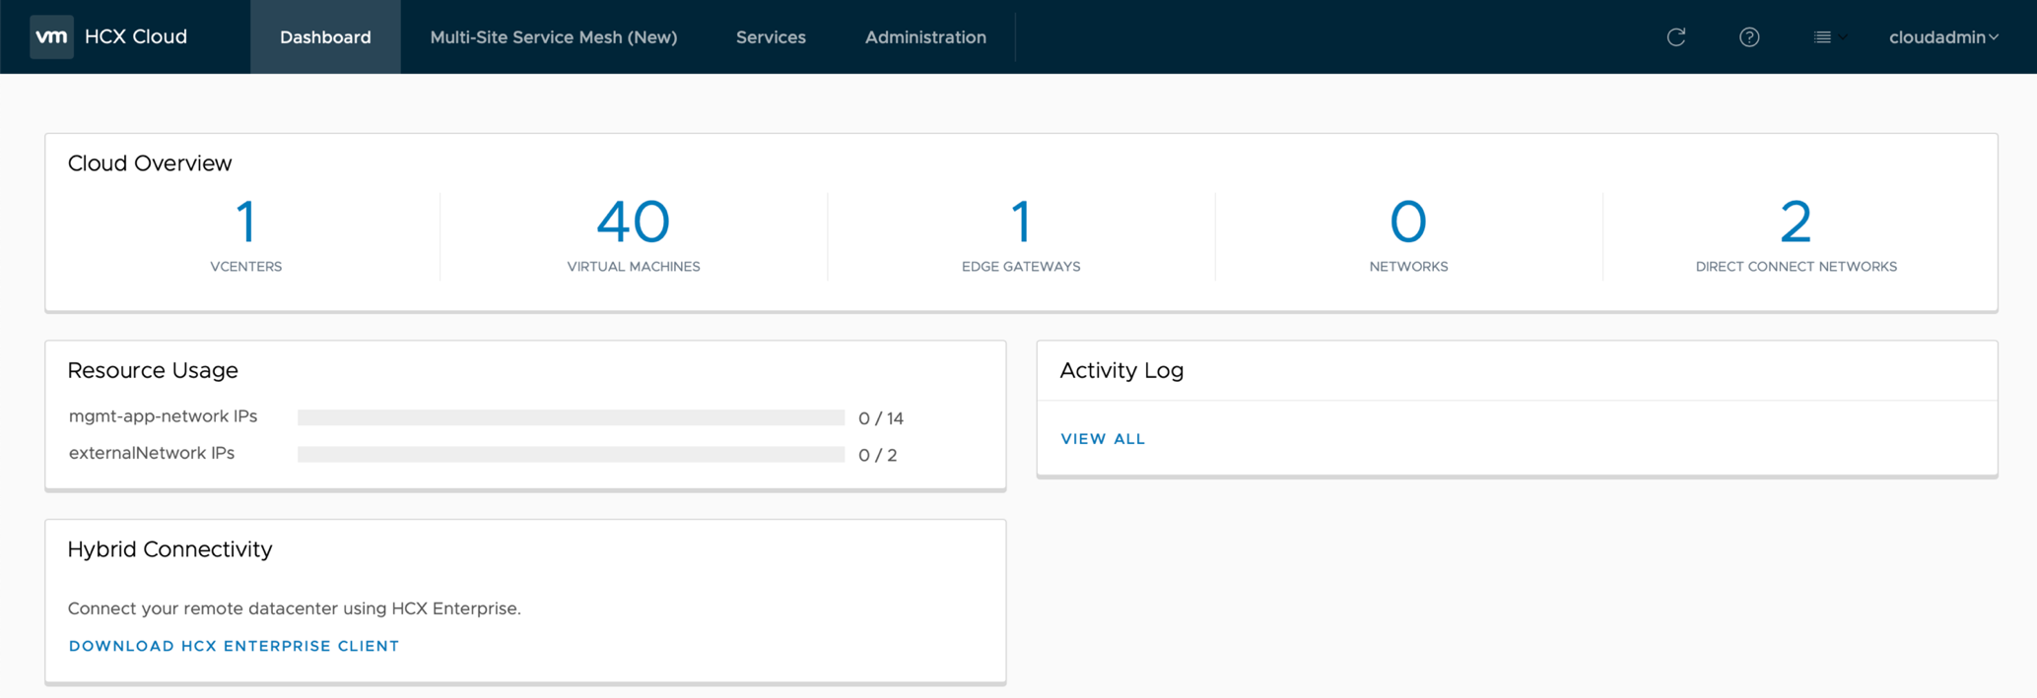
Task: Open the list menu icon dropdown
Action: click(1828, 37)
